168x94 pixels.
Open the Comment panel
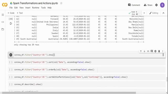pos(134,5)
